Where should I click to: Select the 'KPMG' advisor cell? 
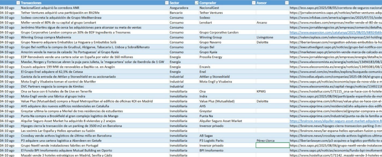click(272, 91)
